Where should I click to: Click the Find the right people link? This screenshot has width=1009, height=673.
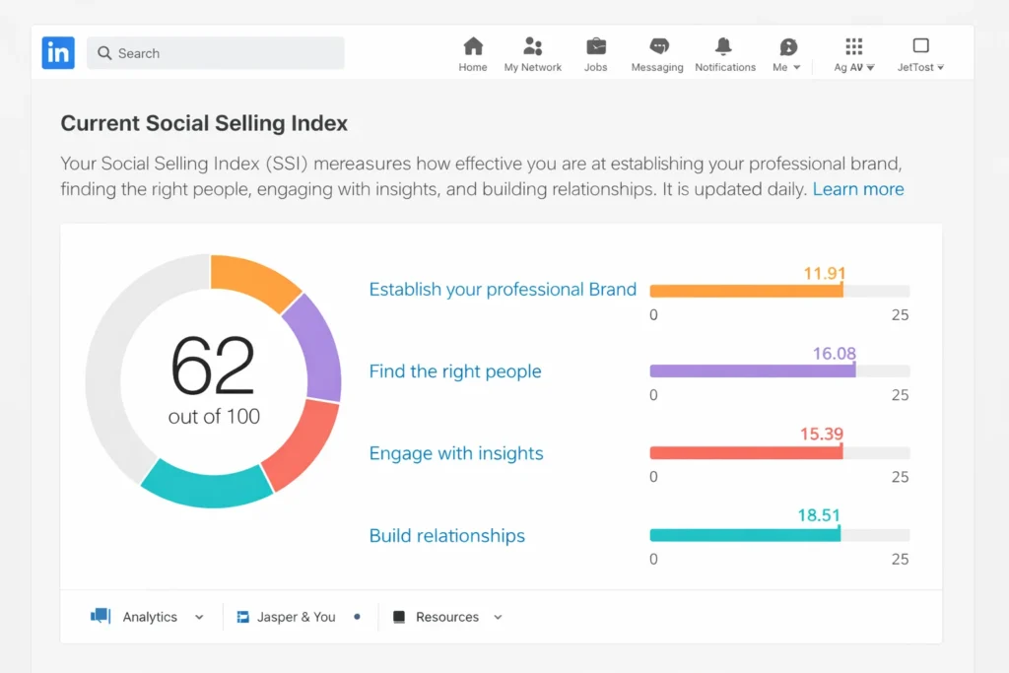tap(455, 371)
